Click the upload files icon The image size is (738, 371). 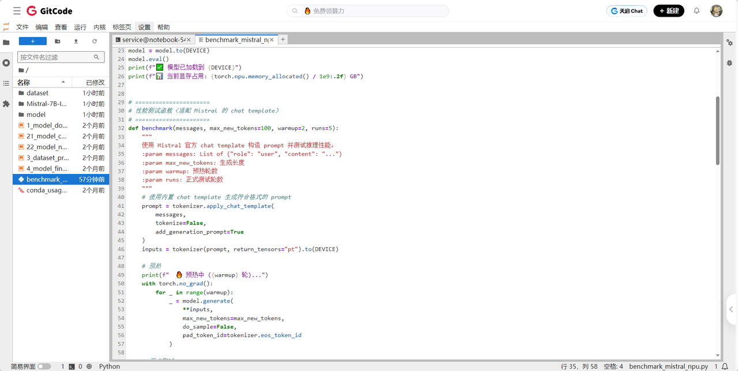coord(76,41)
